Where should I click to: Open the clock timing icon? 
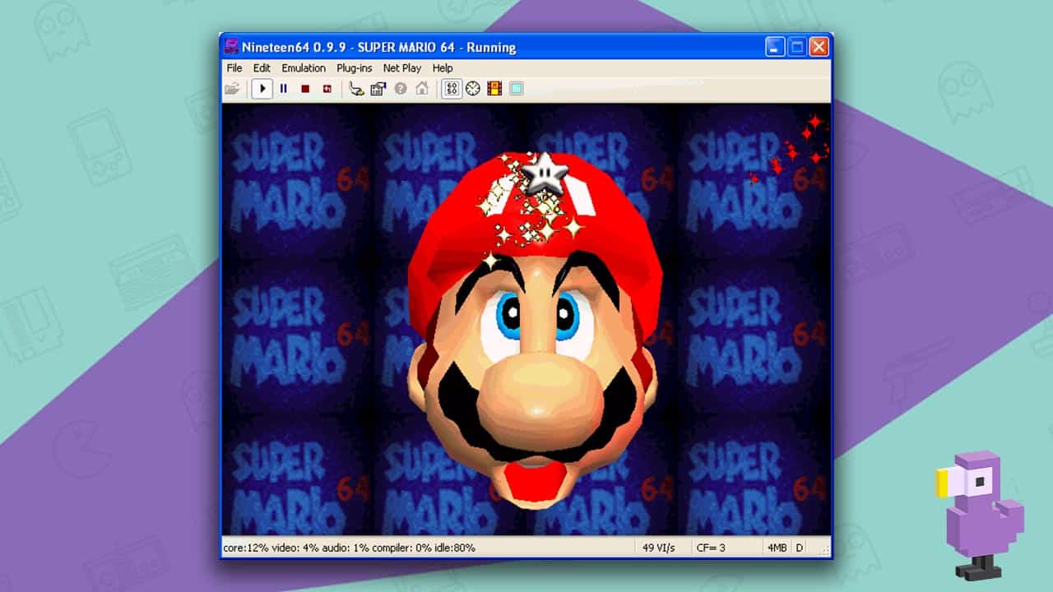click(474, 88)
